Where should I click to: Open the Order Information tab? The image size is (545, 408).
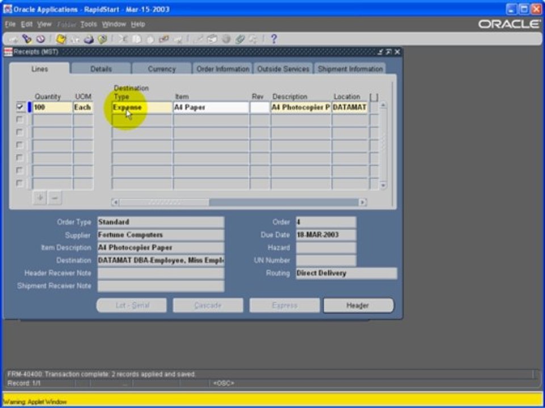tap(223, 69)
